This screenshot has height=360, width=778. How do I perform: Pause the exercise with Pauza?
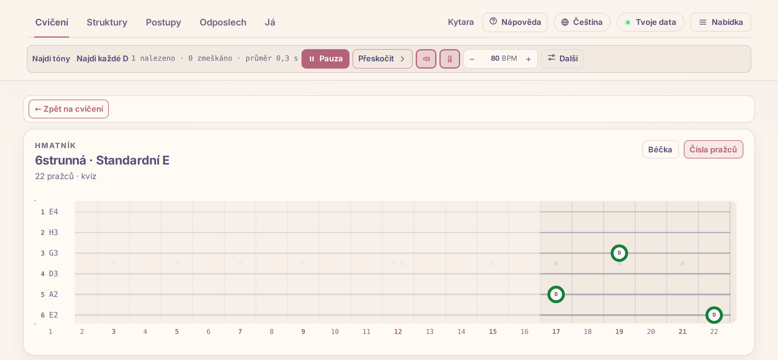[x=325, y=59]
